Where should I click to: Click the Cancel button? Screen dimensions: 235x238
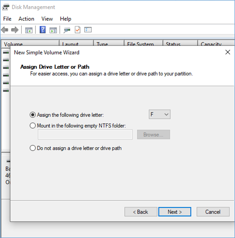pos(213,212)
